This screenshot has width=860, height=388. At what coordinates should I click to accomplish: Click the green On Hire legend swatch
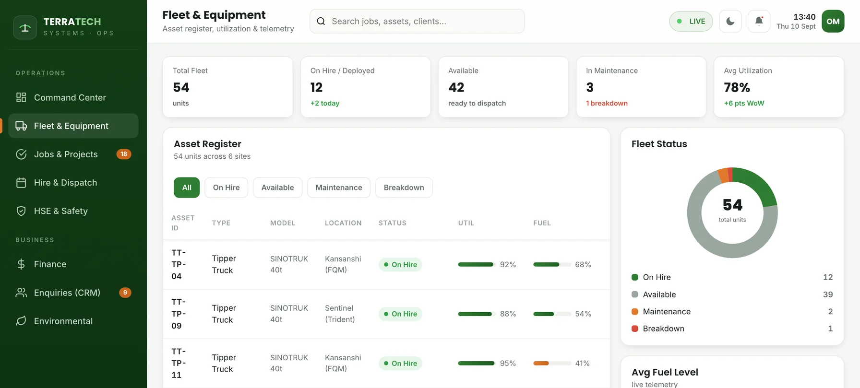pyautogui.click(x=634, y=277)
